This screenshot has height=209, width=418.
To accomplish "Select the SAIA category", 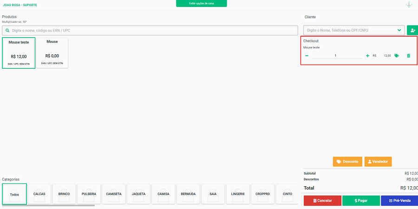I will pyautogui.click(x=213, y=194).
